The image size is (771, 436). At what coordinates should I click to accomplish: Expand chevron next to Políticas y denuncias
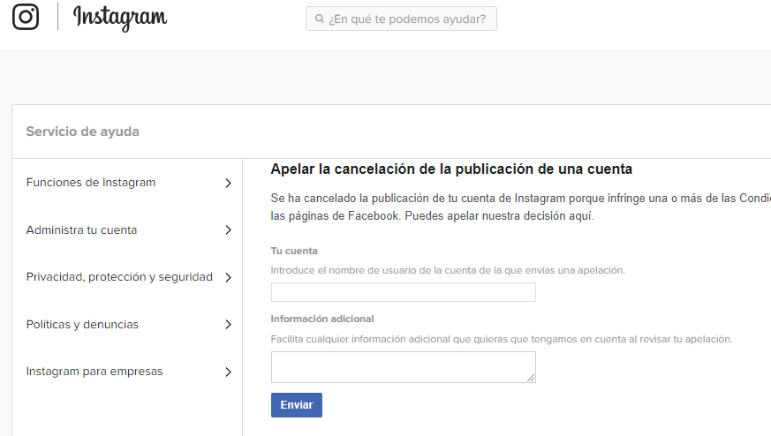click(228, 325)
